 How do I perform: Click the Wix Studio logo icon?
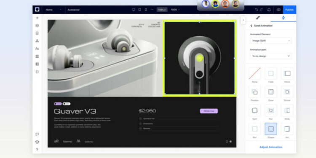click(x=37, y=9)
